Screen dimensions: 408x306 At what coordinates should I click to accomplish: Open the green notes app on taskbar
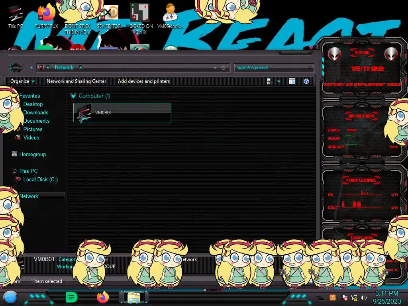[71, 297]
